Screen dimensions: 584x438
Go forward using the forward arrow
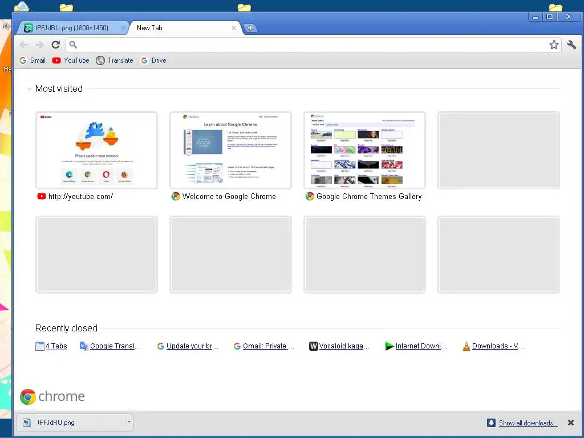(39, 44)
